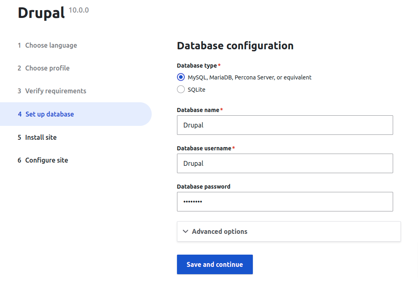Click the Database configuration heading
Screen dimensions: 418x286
click(x=235, y=46)
